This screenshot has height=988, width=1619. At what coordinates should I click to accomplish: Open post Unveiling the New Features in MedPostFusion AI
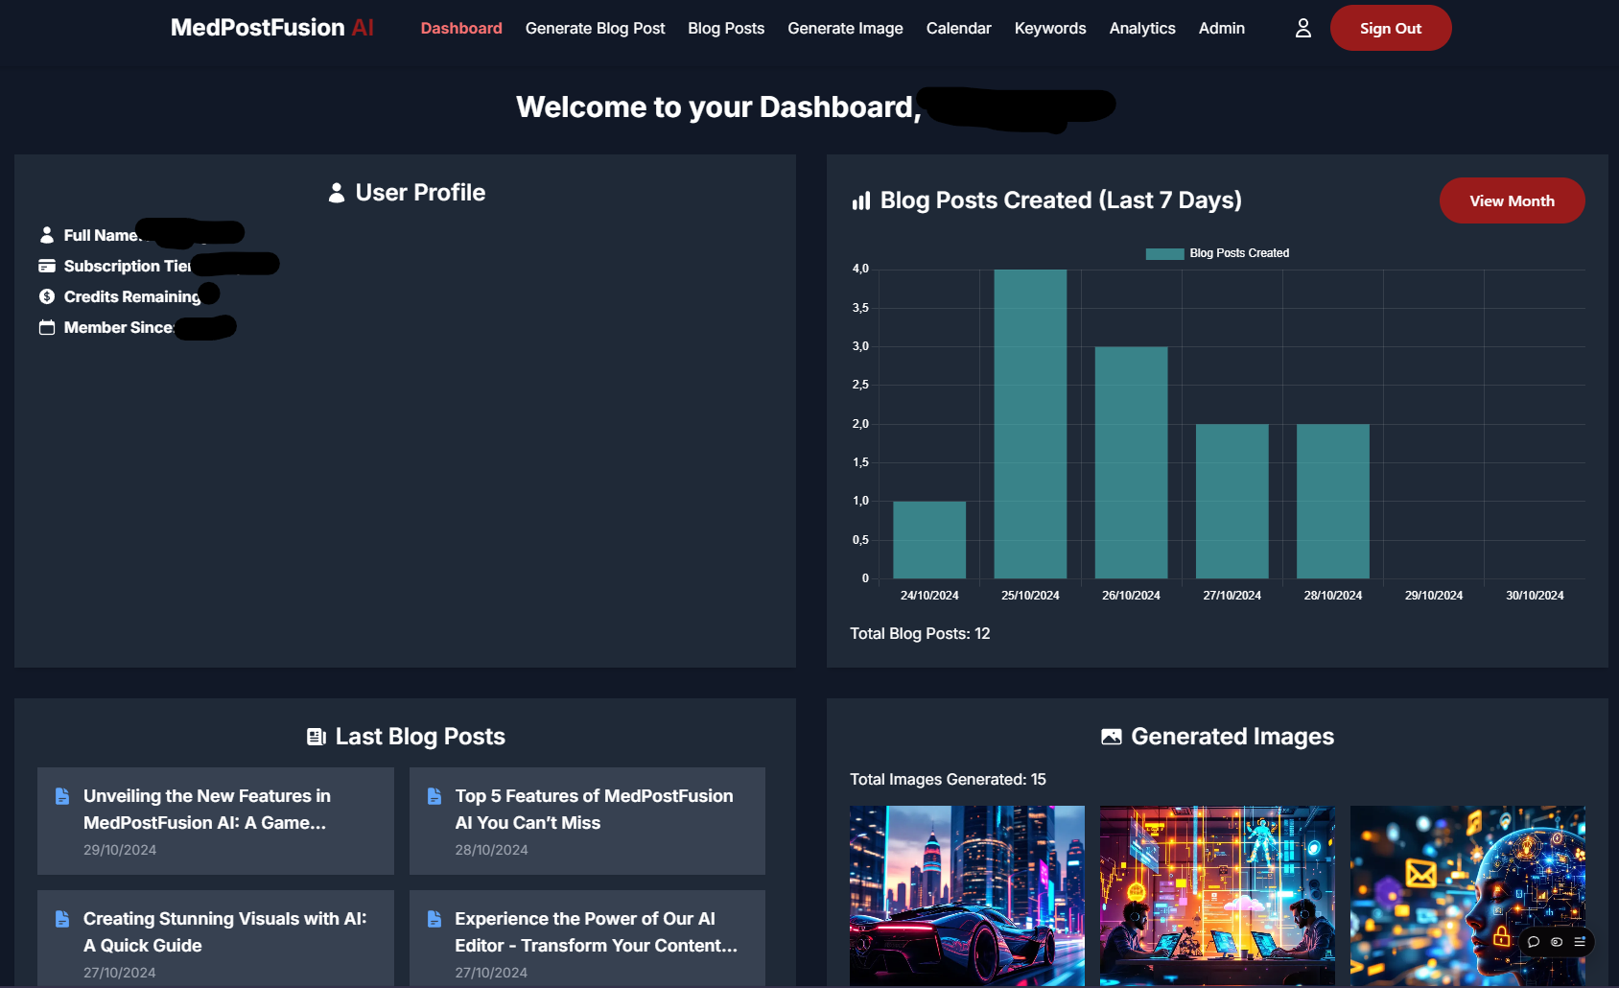click(x=216, y=821)
